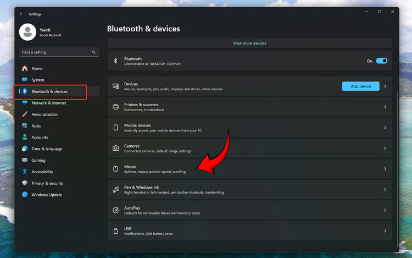Maximize the Settings window
This screenshot has height=258, width=412.
(380, 12)
